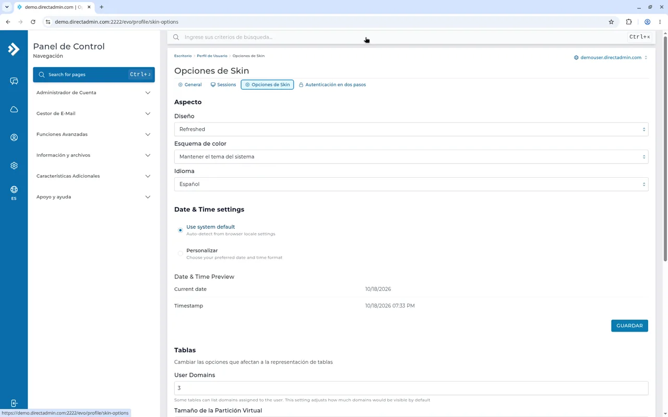Expand Apoyo y ayuda menu
The height and width of the screenshot is (417, 668).
(94, 197)
